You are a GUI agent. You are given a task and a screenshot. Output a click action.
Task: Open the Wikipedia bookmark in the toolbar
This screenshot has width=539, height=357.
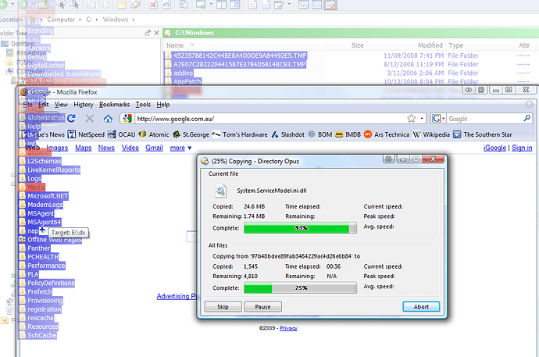pyautogui.click(x=430, y=134)
